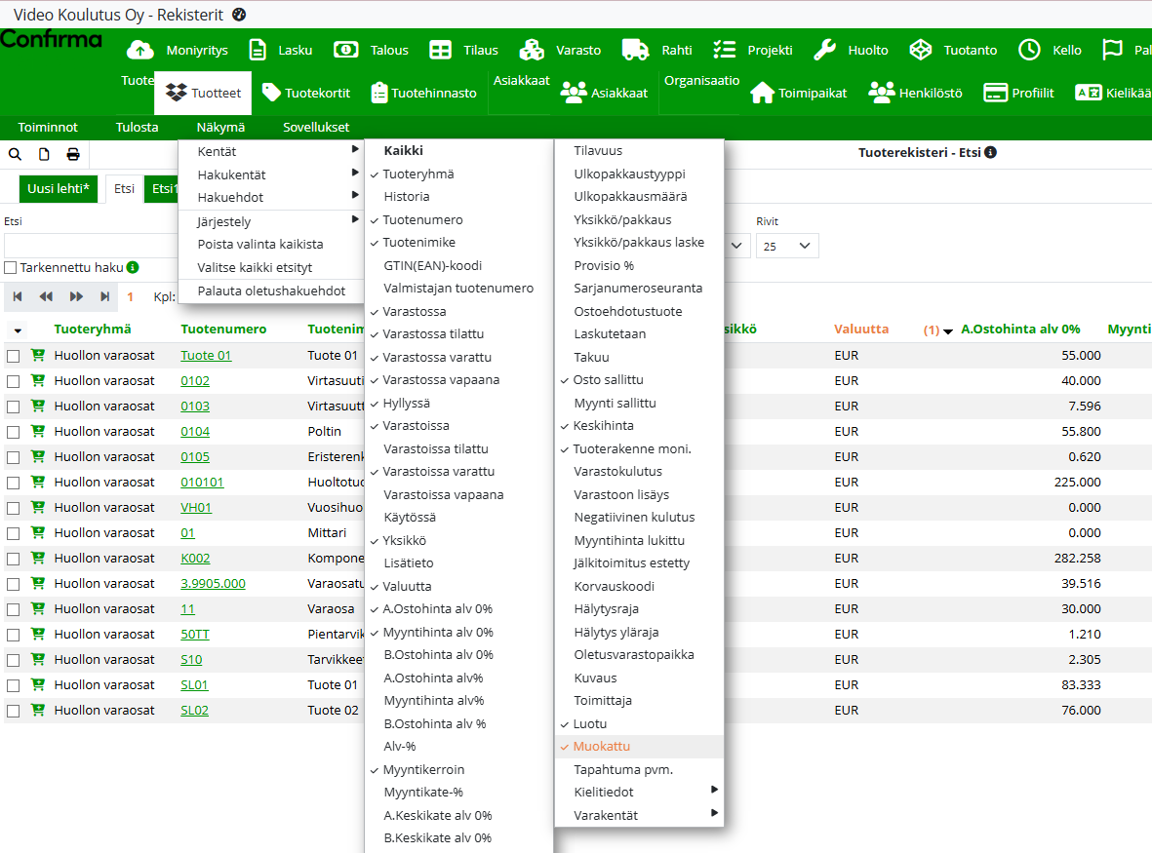Click the Rahti truck icon
Screen dimensions: 1152x853
coord(636,50)
